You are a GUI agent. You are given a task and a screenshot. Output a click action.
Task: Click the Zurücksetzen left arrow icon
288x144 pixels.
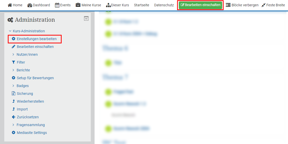coord(14,117)
